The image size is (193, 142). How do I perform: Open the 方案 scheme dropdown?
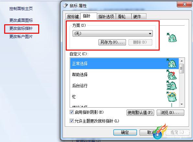[113, 33]
